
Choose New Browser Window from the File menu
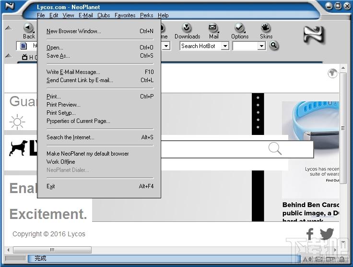[100, 31]
